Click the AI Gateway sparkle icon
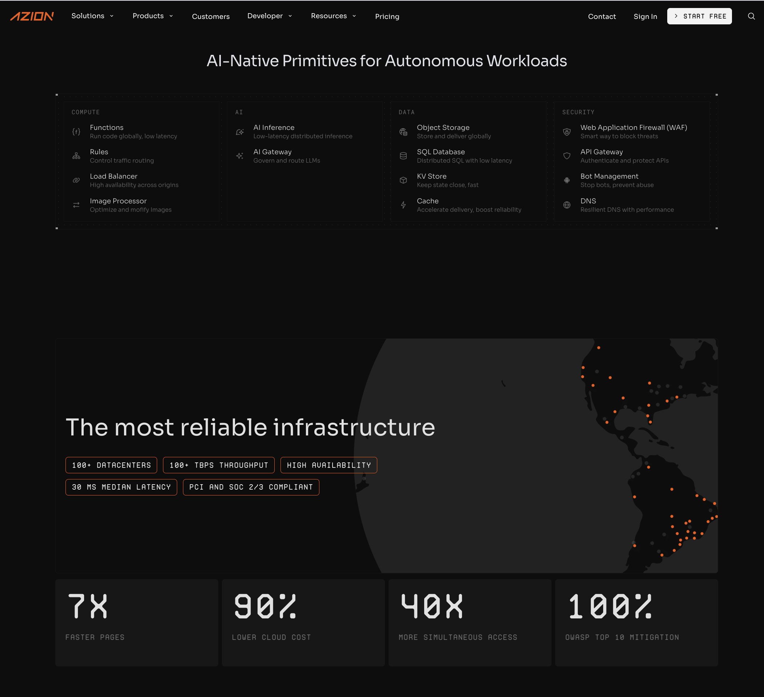 239,156
